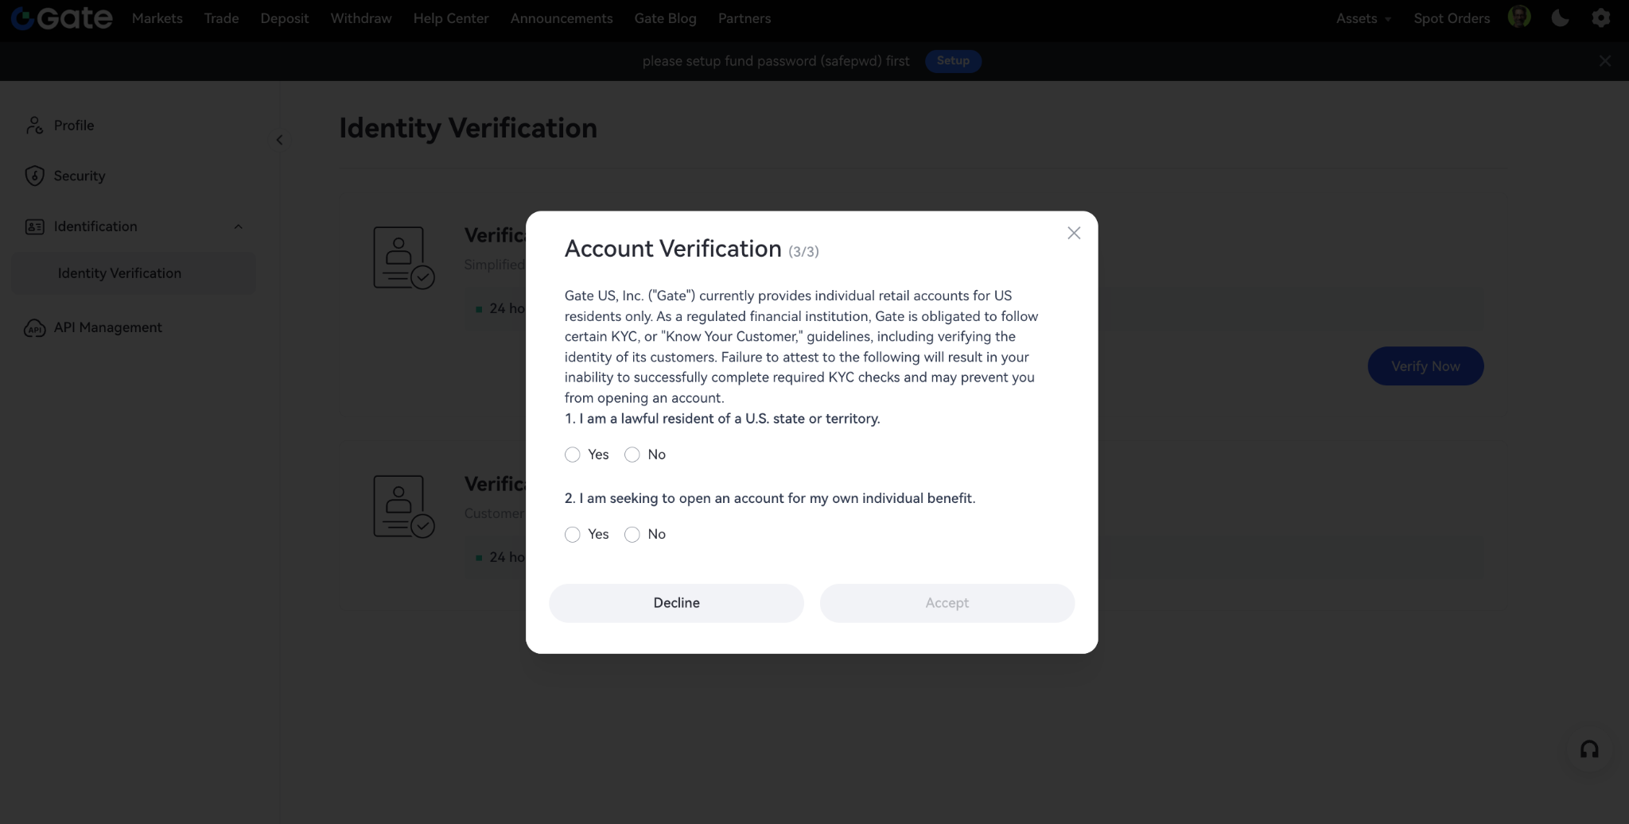Select Identity Verification in the sidebar
This screenshot has width=1629, height=824.
(x=134, y=273)
